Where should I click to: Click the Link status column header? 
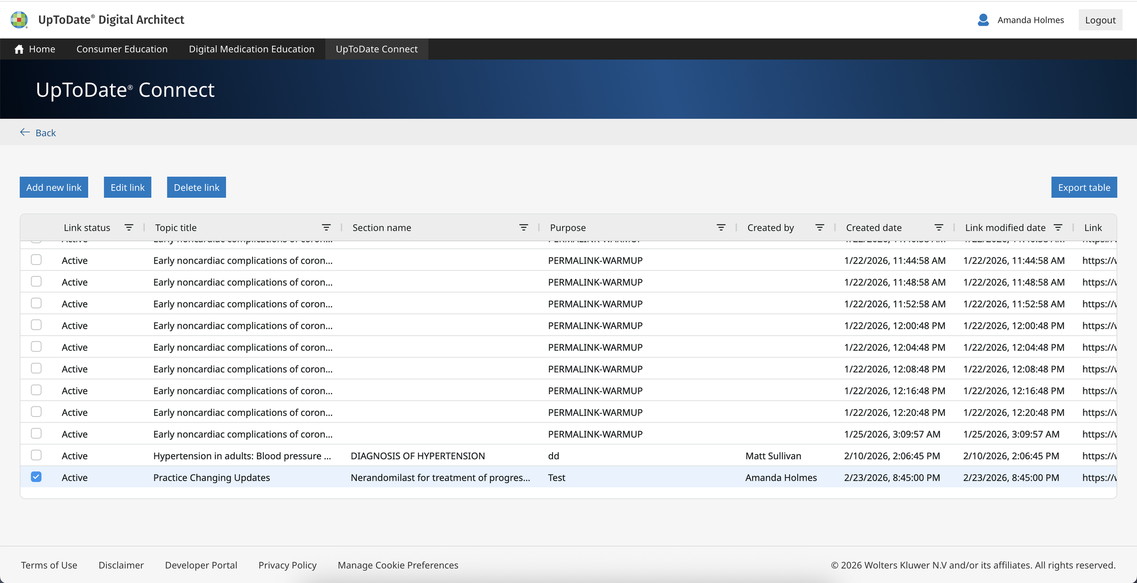pos(87,228)
